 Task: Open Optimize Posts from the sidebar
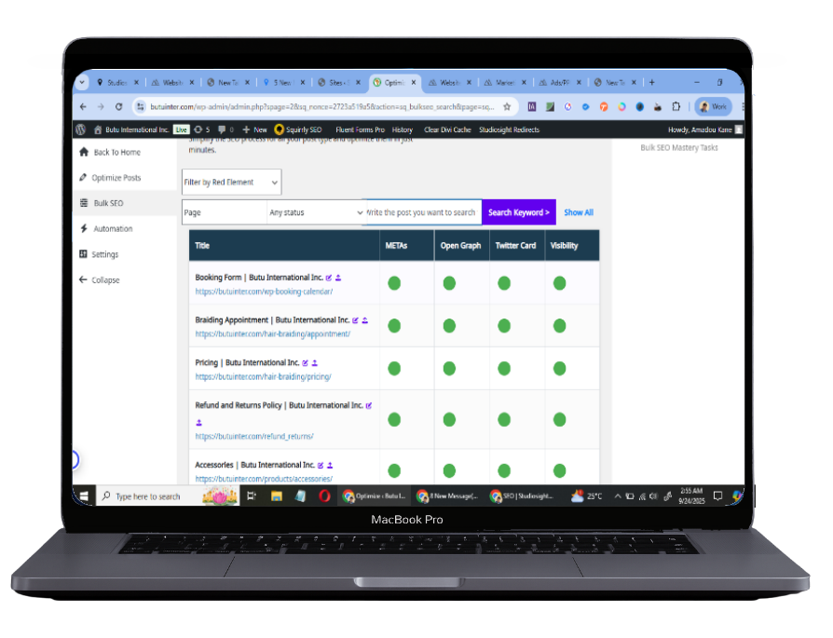coord(116,178)
